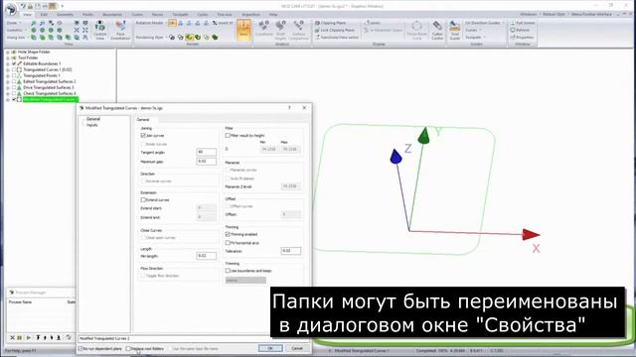Click OK in the properties dialog
The height and width of the screenshot is (357, 636).
pyautogui.click(x=270, y=348)
